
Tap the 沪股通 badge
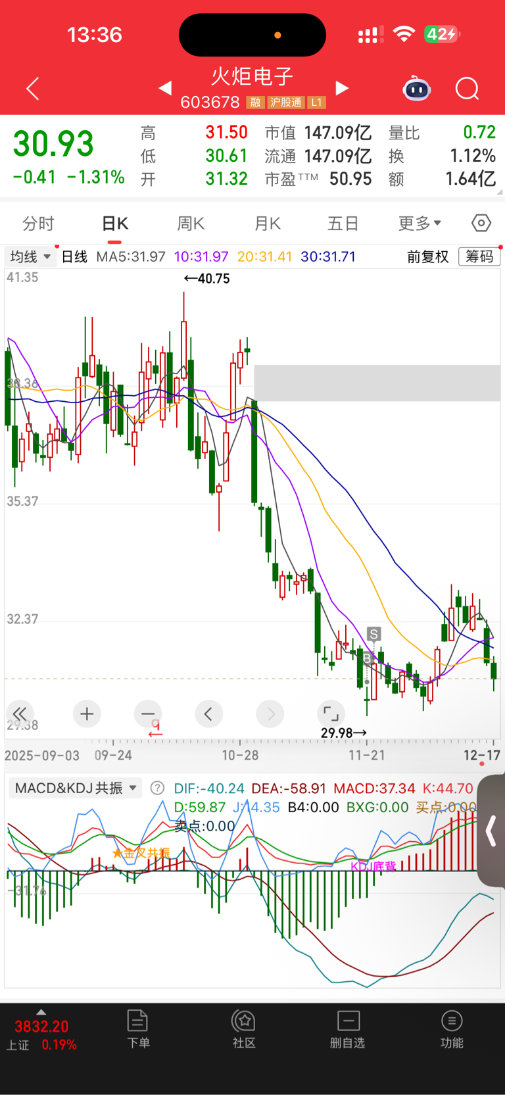(x=285, y=103)
